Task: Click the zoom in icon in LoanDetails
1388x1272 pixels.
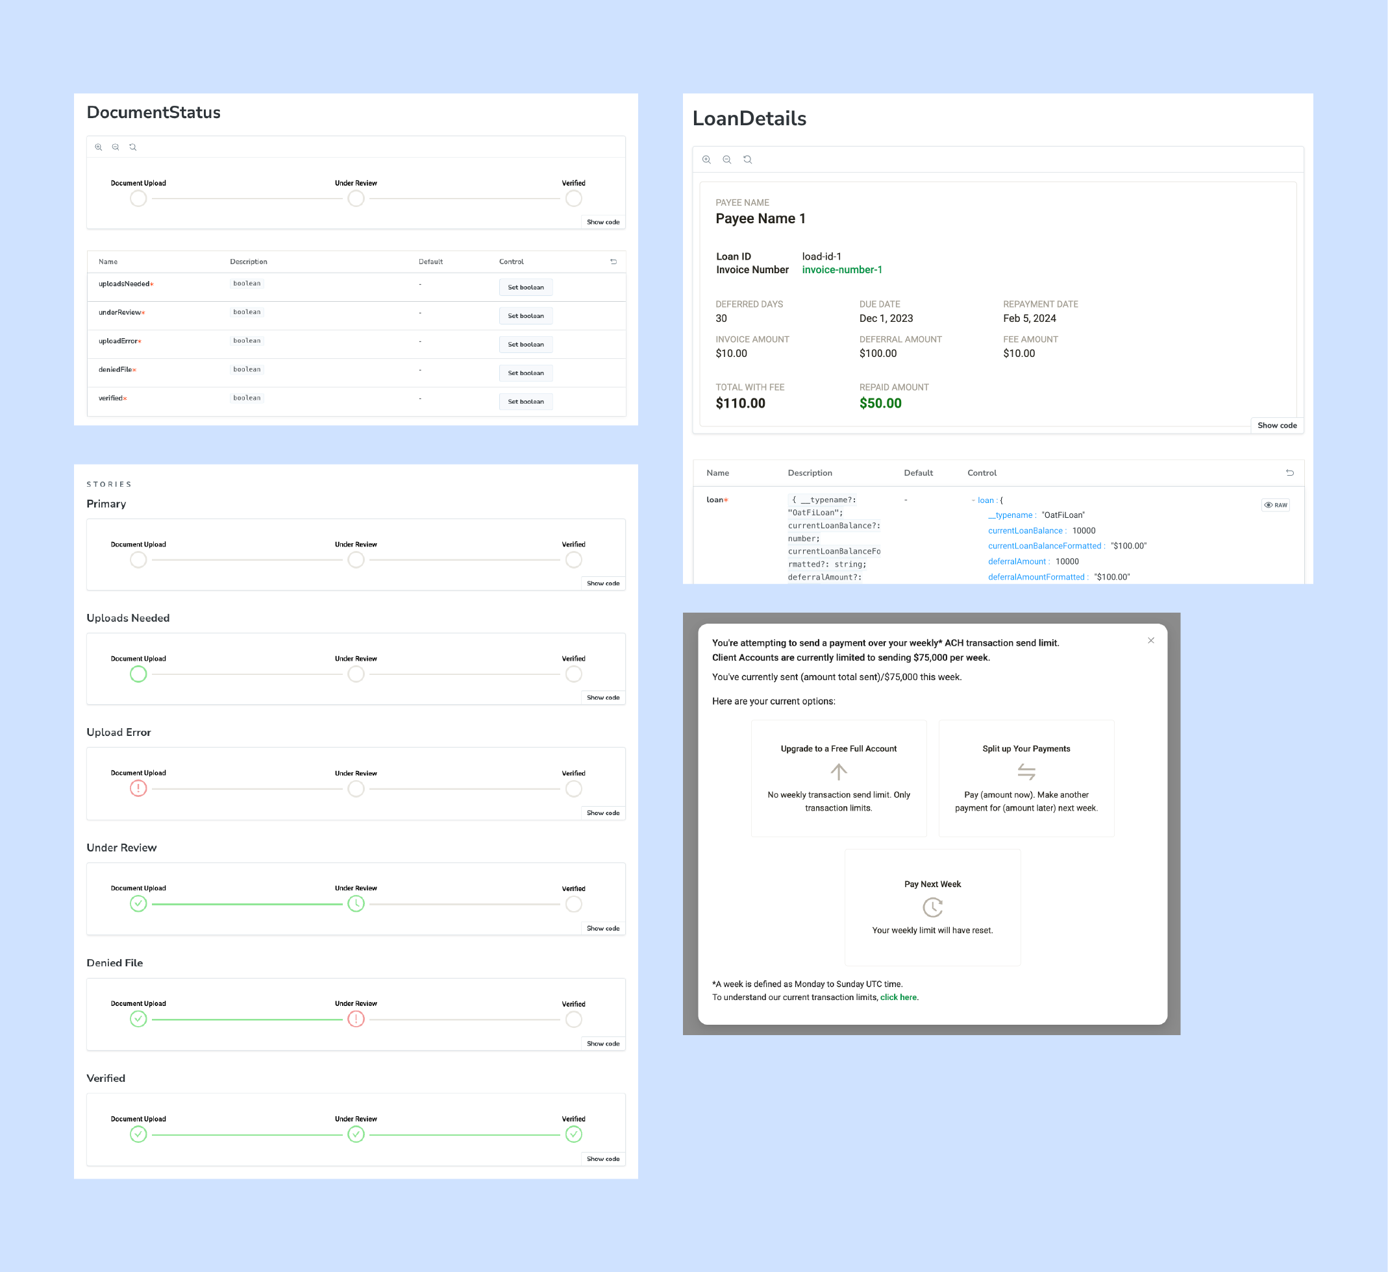Action: coord(705,160)
